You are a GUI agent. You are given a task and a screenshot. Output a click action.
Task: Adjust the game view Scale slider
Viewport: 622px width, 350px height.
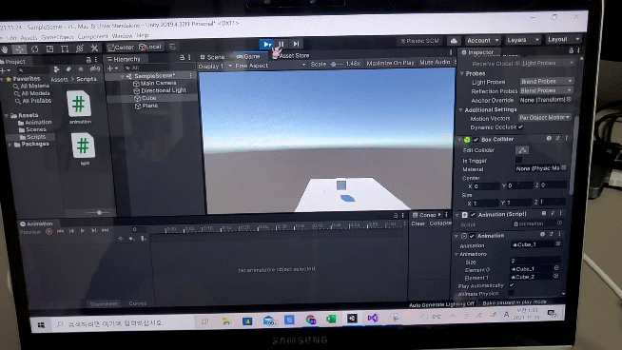coord(334,64)
